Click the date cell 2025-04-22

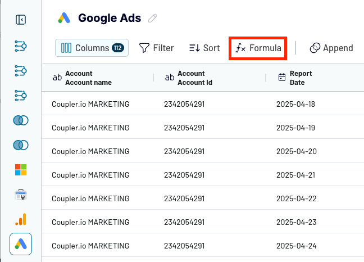point(297,198)
